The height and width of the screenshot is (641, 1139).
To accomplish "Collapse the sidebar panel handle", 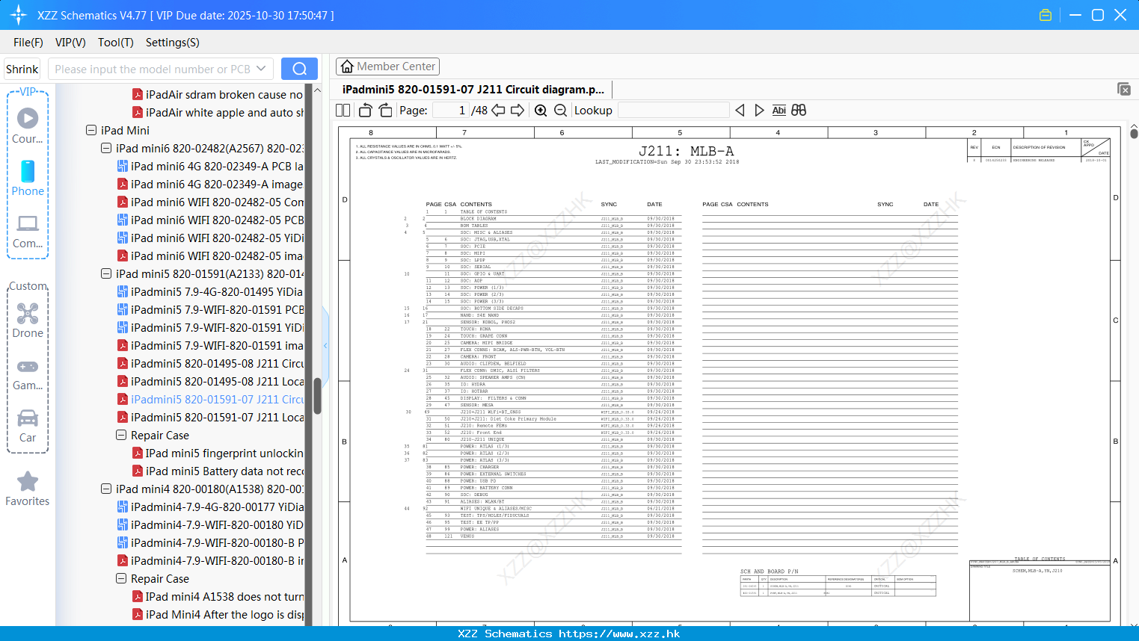I will 325,345.
